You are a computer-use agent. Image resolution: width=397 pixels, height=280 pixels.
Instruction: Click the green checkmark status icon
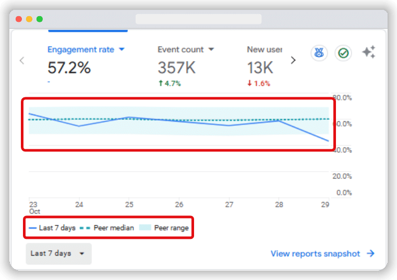point(343,53)
